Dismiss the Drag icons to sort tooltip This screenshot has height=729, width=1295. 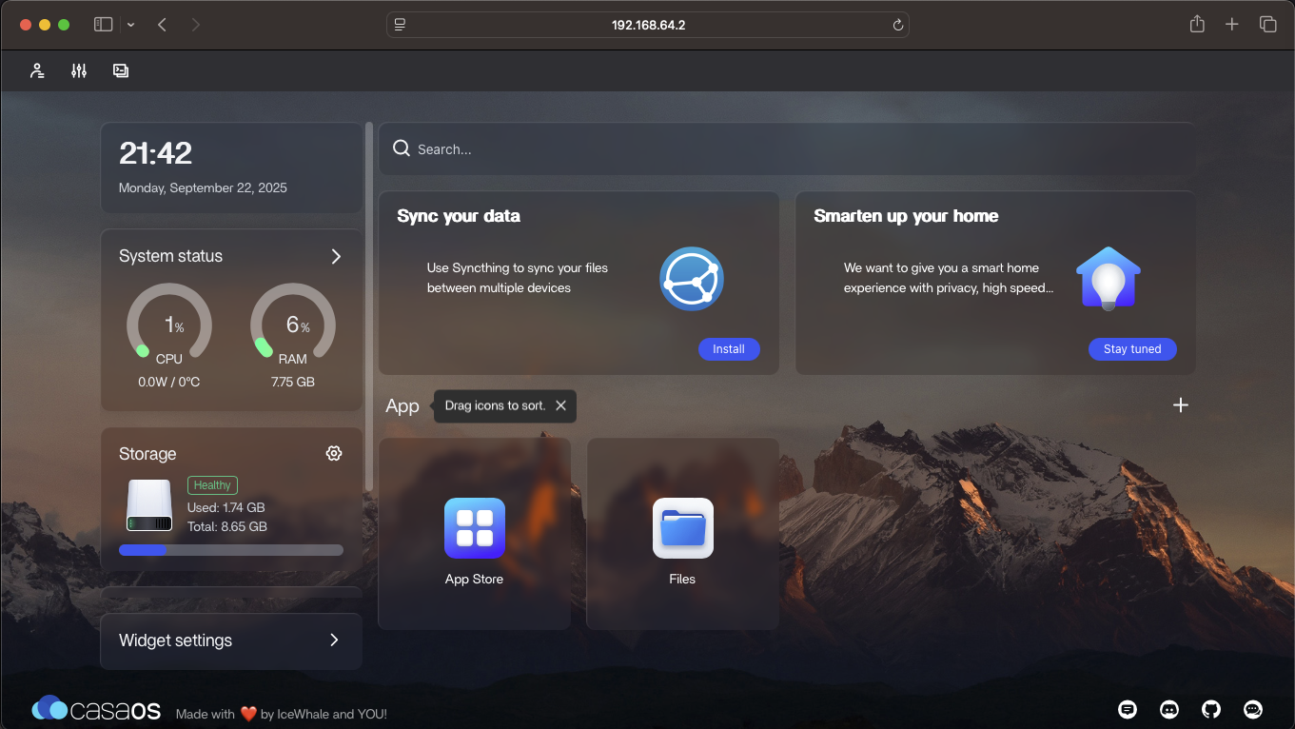tap(560, 405)
